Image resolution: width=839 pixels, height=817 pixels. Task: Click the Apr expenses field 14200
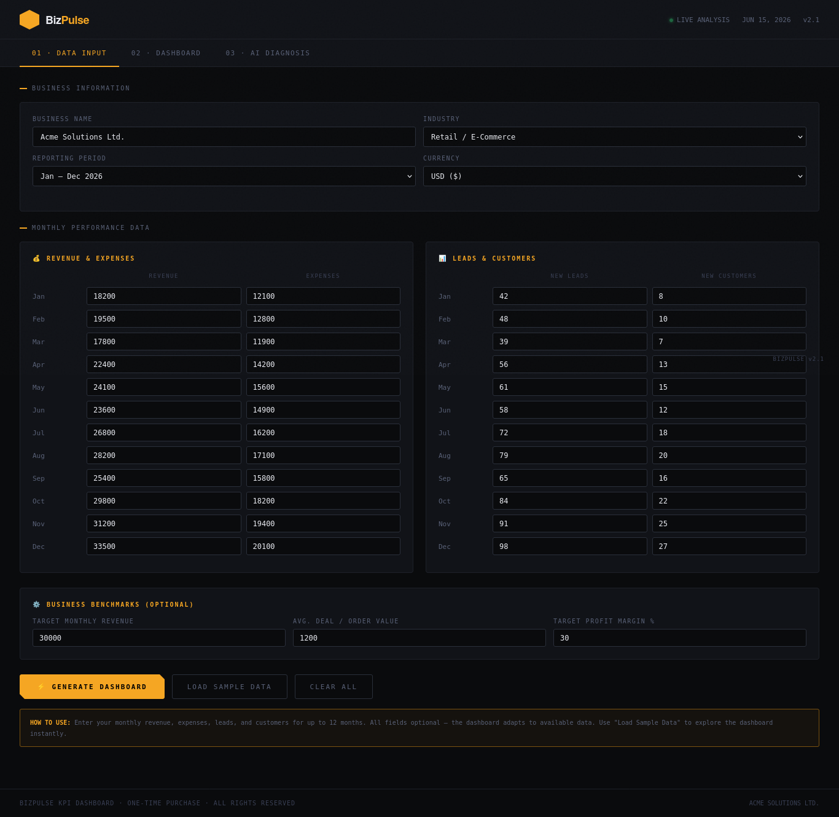click(323, 365)
